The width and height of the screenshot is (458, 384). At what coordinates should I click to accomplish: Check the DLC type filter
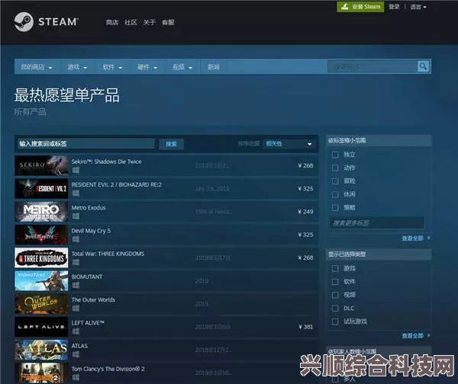(335, 309)
